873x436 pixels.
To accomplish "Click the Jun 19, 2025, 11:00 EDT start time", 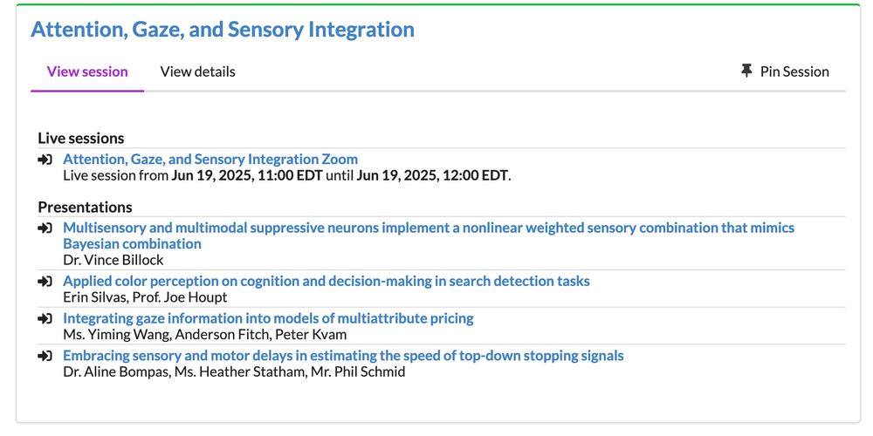I will coord(247,176).
